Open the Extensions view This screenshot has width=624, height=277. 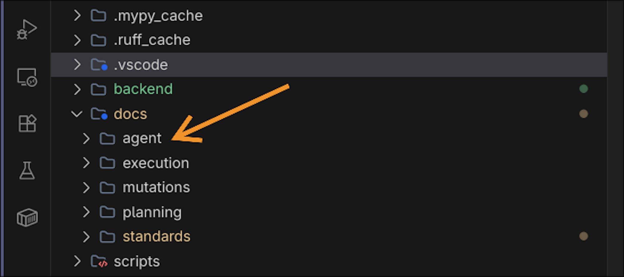[x=27, y=123]
